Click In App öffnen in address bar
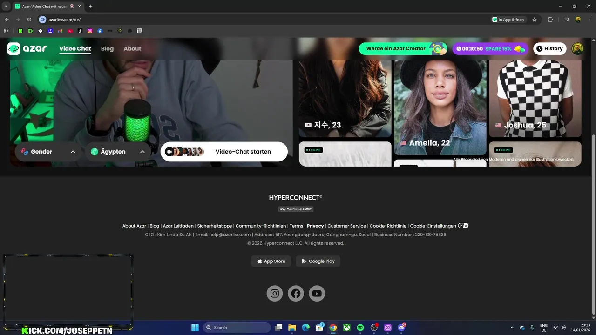The height and width of the screenshot is (335, 596). [x=508, y=20]
